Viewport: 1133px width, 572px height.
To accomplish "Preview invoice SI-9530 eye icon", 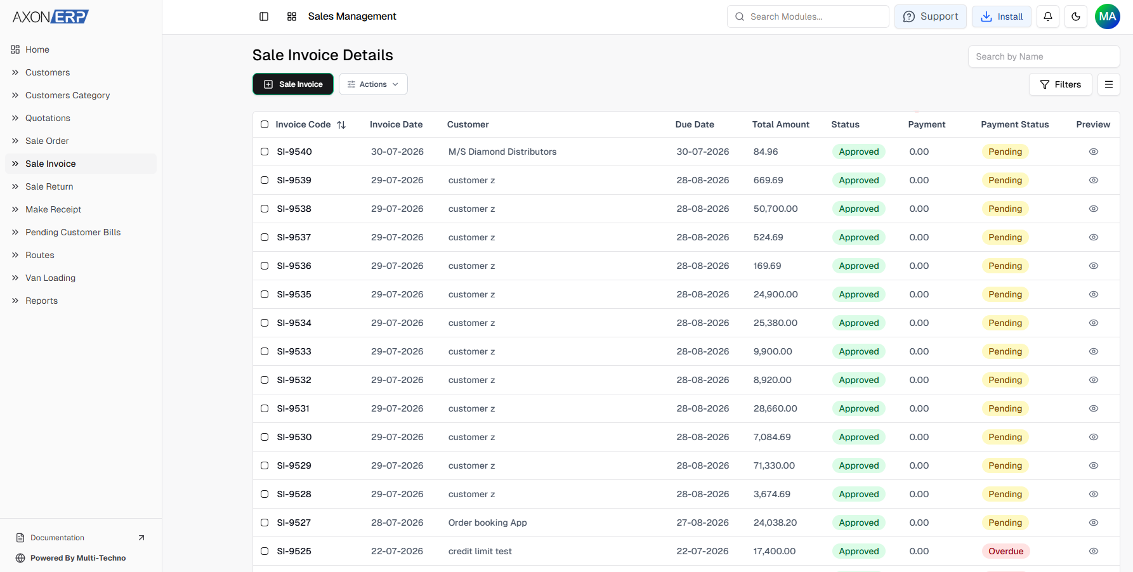I will [1094, 437].
